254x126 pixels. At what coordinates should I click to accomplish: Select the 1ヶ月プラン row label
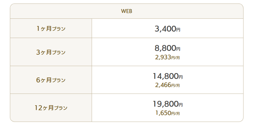[x=51, y=29]
